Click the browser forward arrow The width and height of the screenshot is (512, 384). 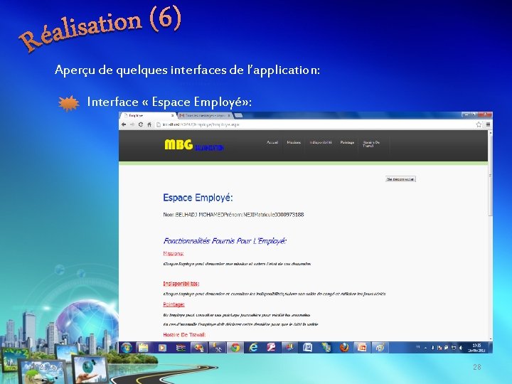132,124
